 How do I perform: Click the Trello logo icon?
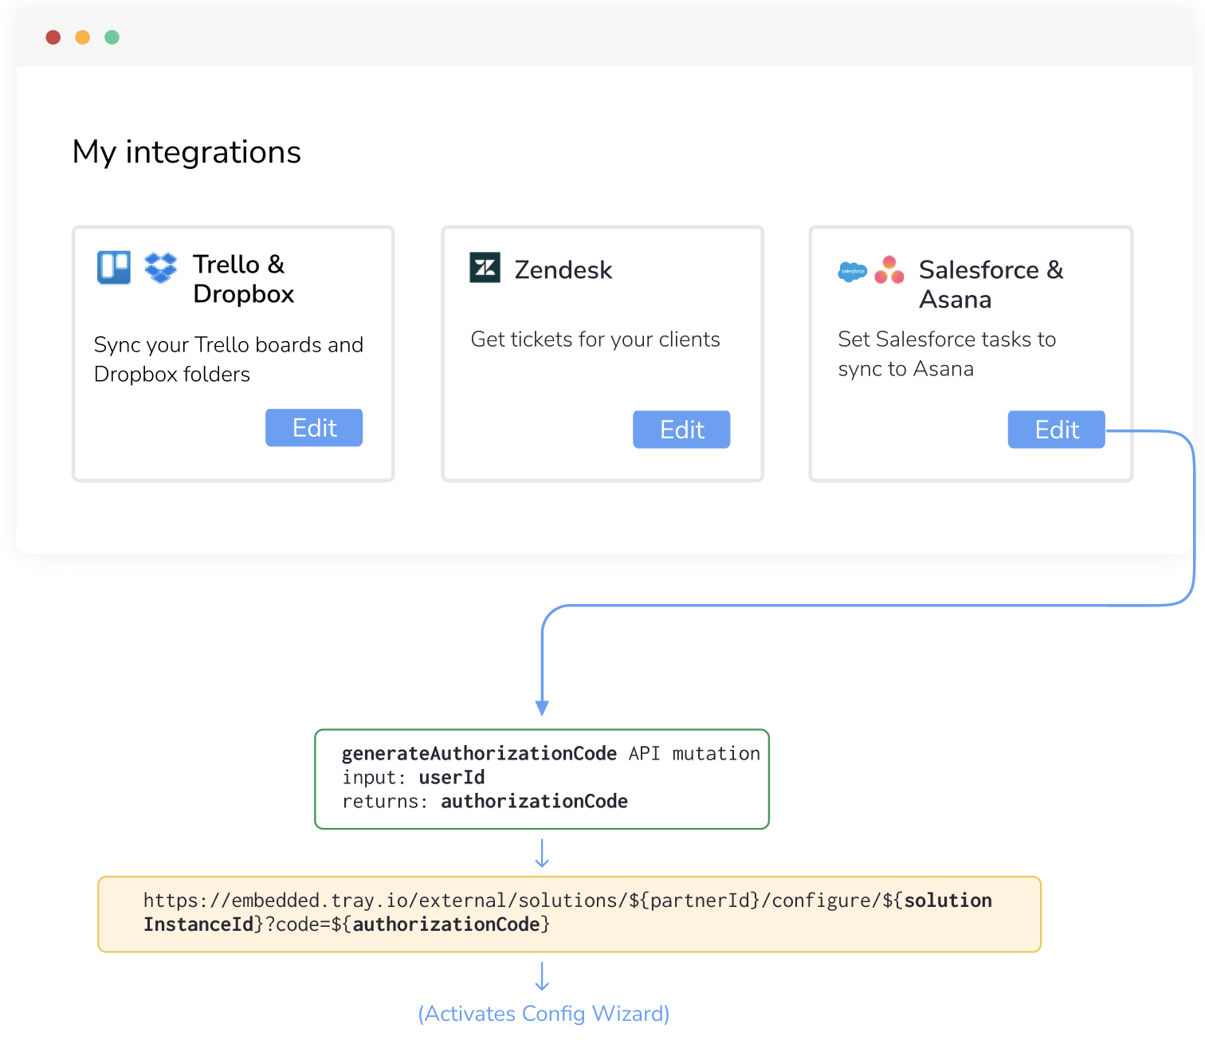click(113, 268)
